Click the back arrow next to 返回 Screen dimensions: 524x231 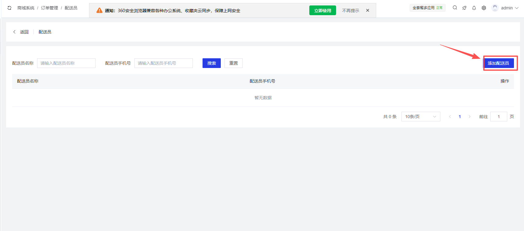14,32
